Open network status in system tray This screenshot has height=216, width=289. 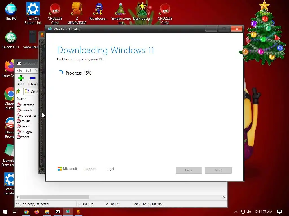(242, 212)
